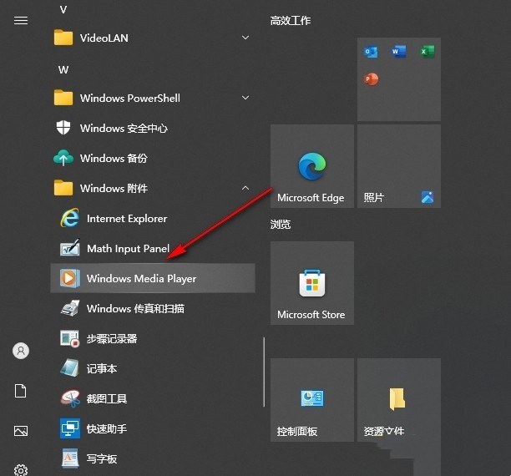Image resolution: width=511 pixels, height=476 pixels.
Task: Launch 步骤记录器 (Steps Recorder)
Action: click(111, 338)
